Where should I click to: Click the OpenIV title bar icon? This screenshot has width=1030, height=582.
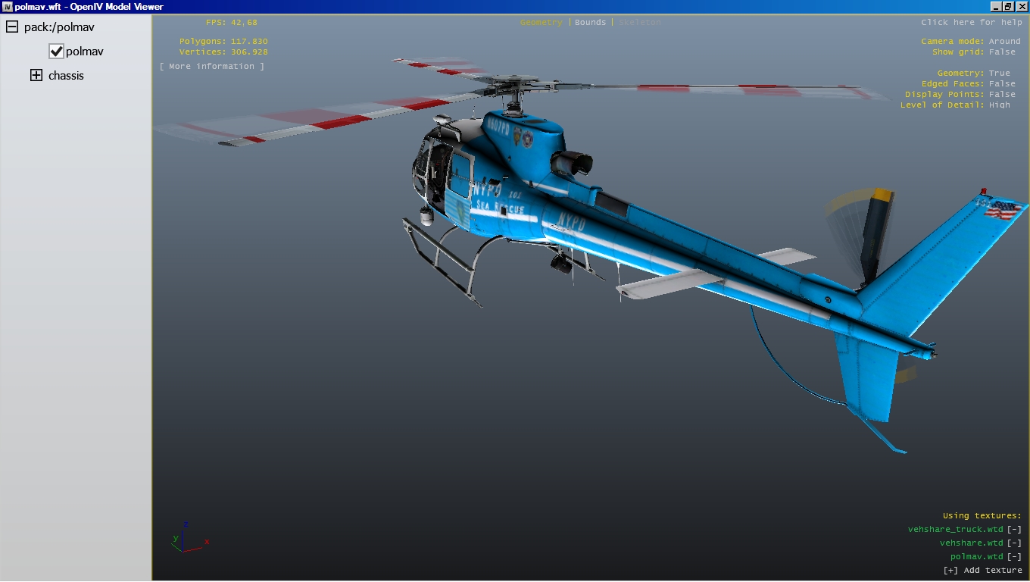7,6
